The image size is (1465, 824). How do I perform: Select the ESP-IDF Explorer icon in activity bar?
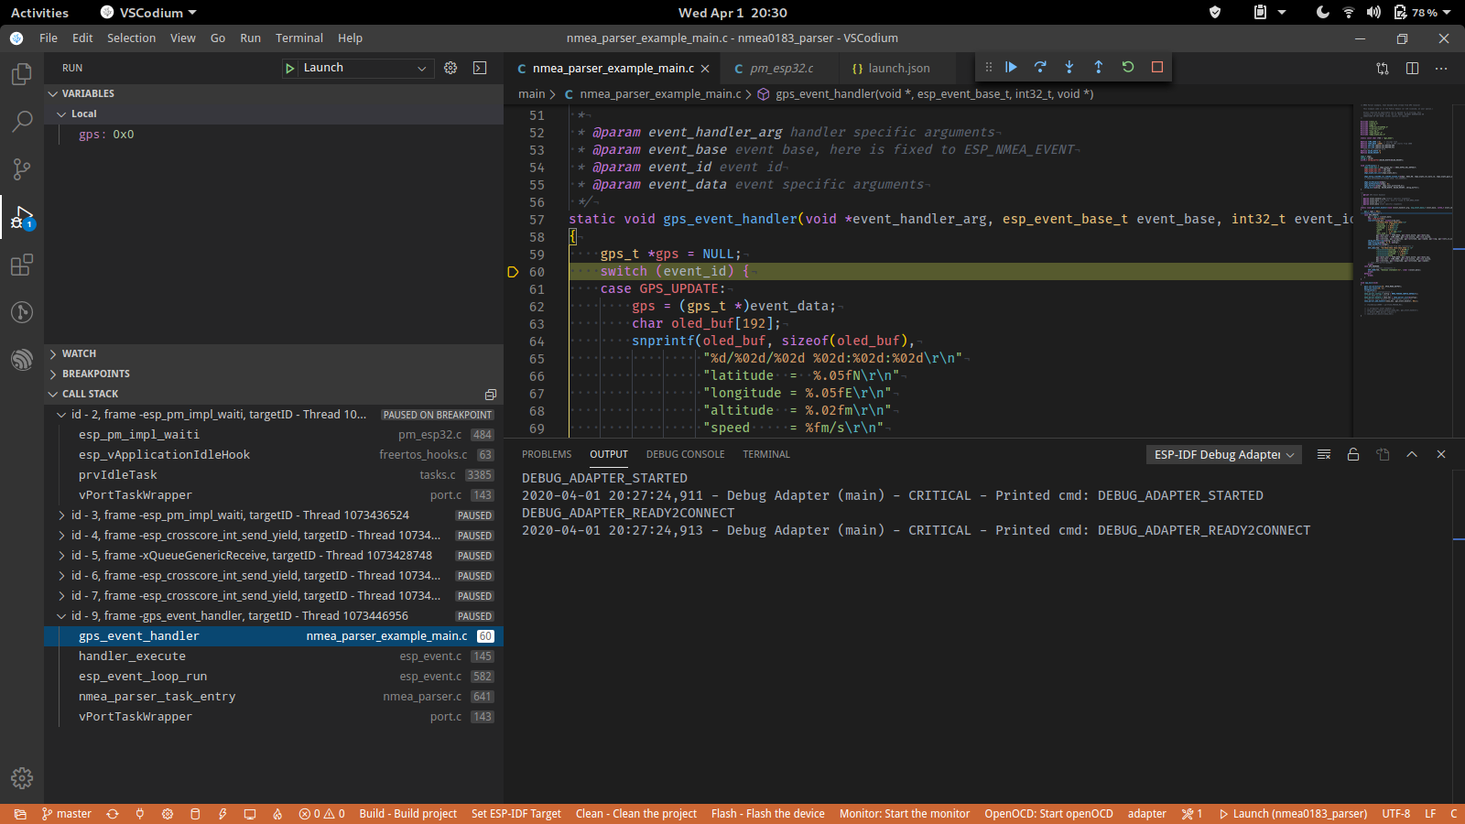[x=21, y=360]
